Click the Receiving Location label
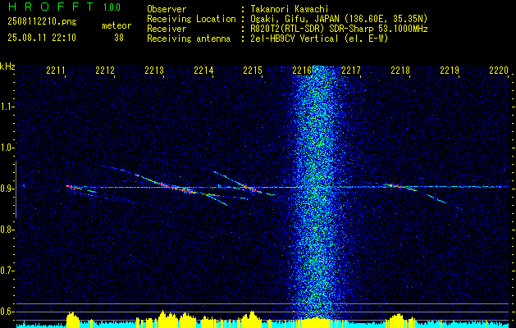The image size is (516, 328). click(191, 19)
